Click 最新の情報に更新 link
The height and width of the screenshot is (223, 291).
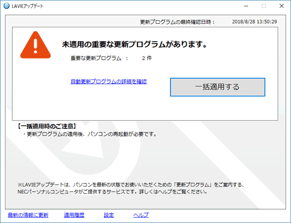click(28, 215)
